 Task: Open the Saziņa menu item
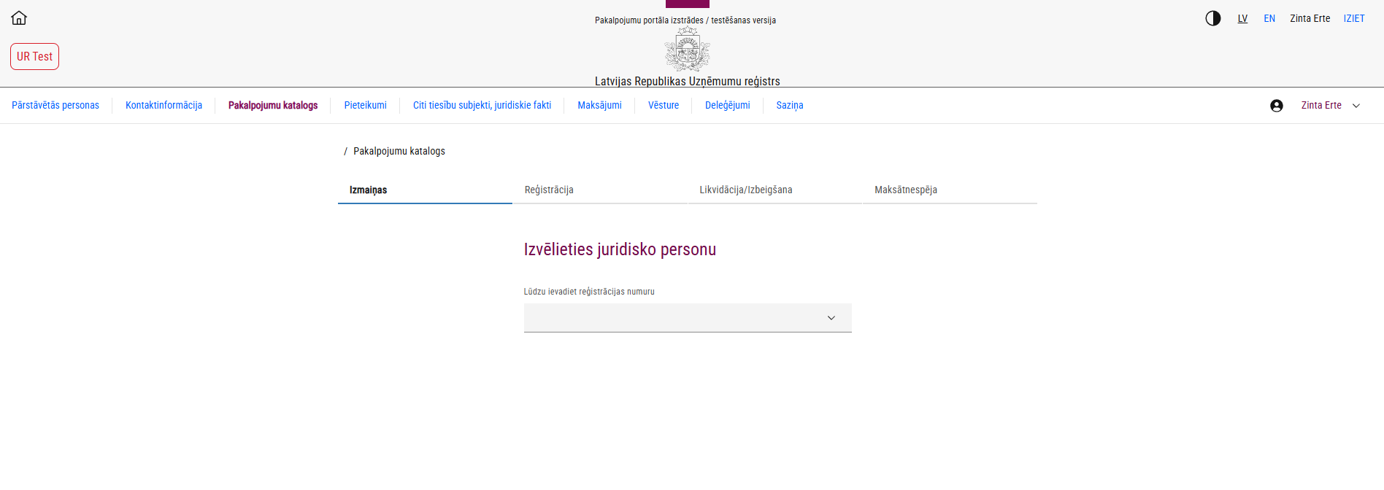coord(789,106)
